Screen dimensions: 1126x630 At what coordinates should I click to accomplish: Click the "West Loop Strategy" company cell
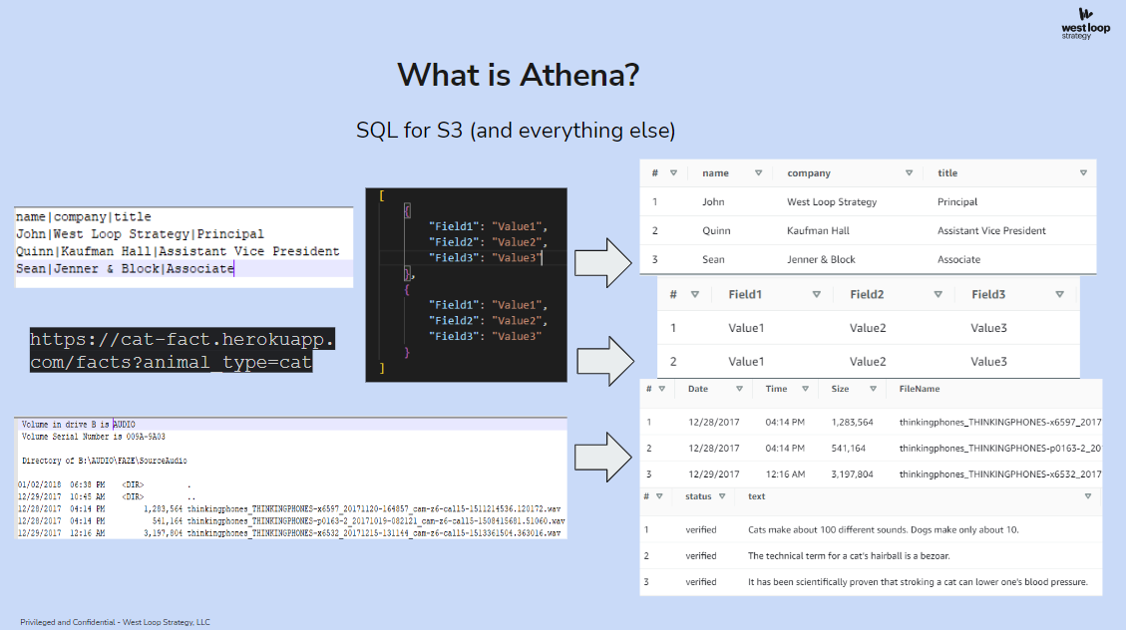(x=832, y=201)
